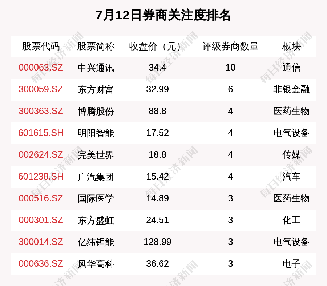This screenshot has width=327, height=286.
Task: Click the 股票代码 column header
Action: [41, 47]
